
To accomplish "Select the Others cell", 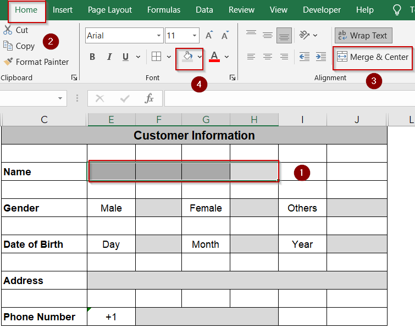I will click(302, 208).
